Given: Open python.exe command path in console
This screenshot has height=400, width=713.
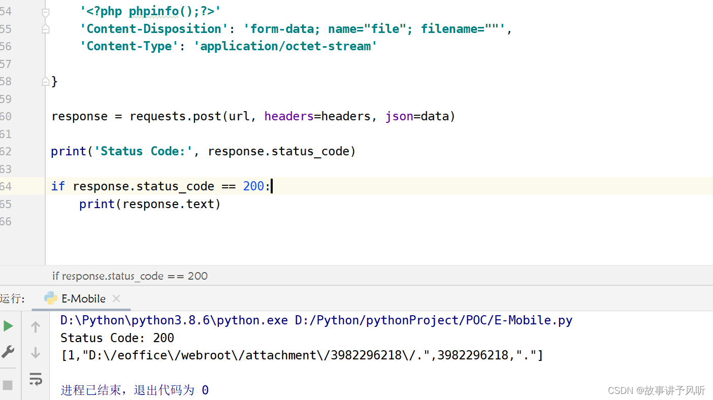Looking at the screenshot, I should click(174, 320).
